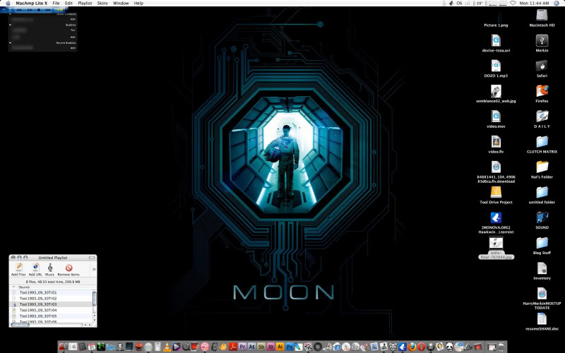Select playlist track Tool 1993_09_30Tr02
The width and height of the screenshot is (565, 353).
click(50, 298)
